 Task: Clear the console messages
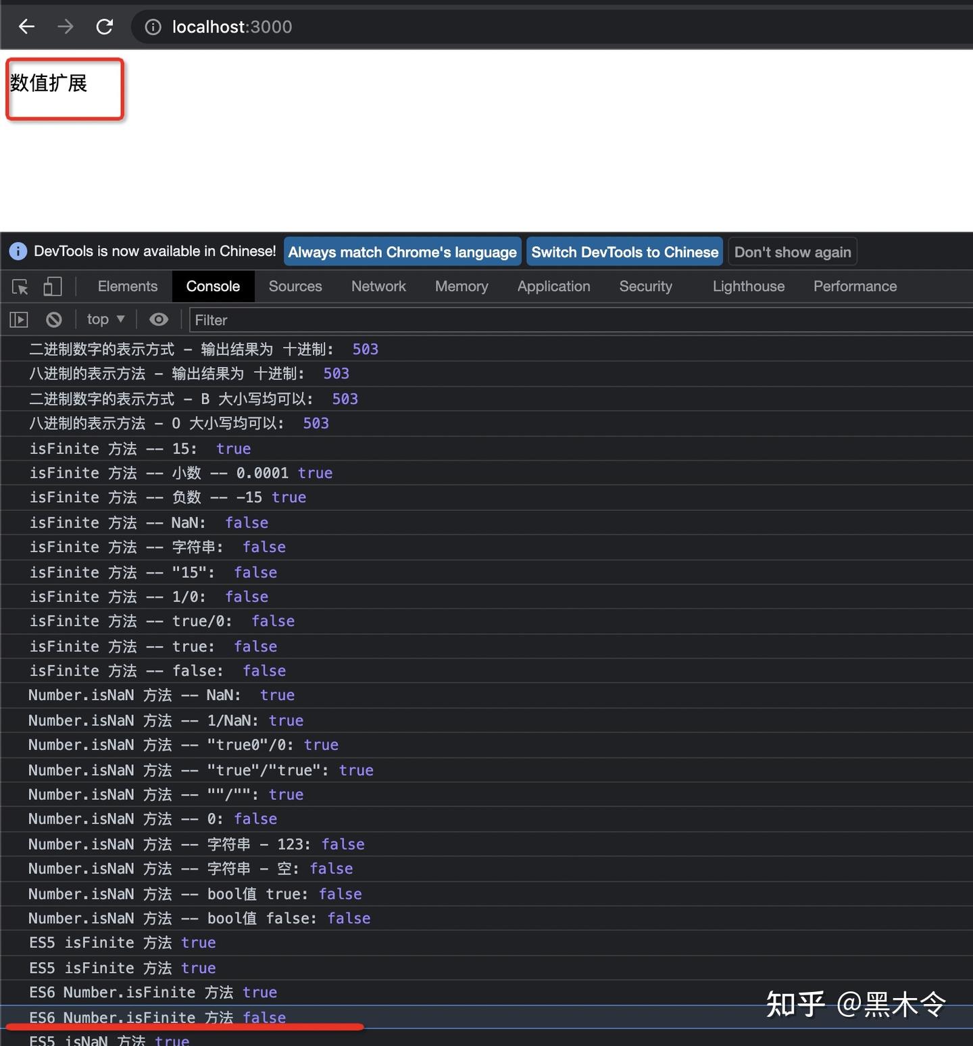coord(54,319)
